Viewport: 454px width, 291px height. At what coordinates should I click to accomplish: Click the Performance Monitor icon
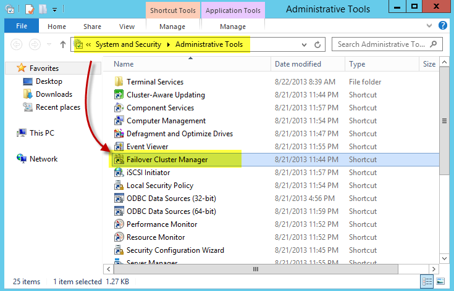coord(119,224)
